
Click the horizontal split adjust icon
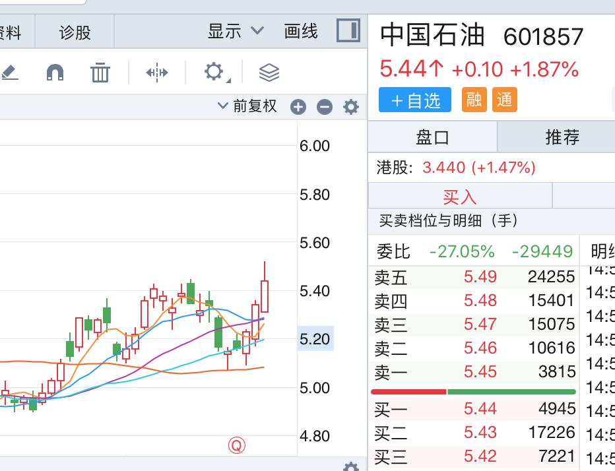(x=156, y=74)
